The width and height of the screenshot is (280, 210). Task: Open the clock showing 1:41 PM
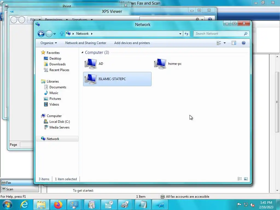(266, 205)
